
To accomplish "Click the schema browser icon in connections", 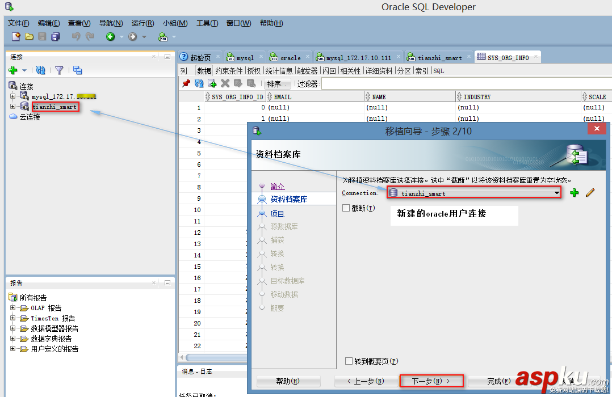I will point(78,70).
